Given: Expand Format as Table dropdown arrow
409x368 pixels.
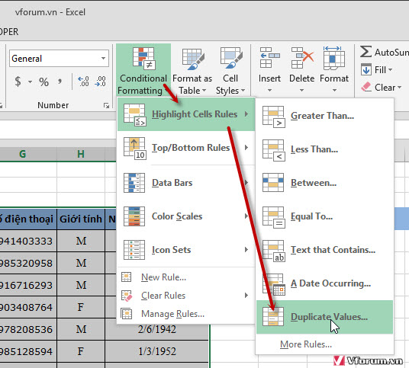Looking at the screenshot, I should (x=204, y=91).
